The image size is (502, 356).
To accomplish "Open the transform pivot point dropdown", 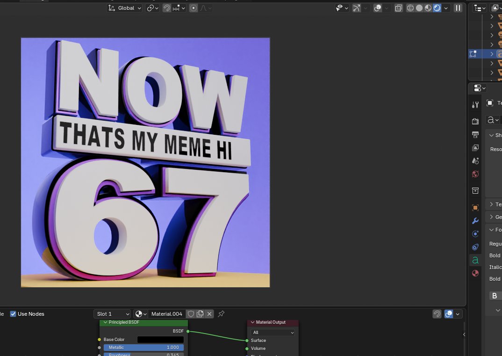I will (152, 8).
